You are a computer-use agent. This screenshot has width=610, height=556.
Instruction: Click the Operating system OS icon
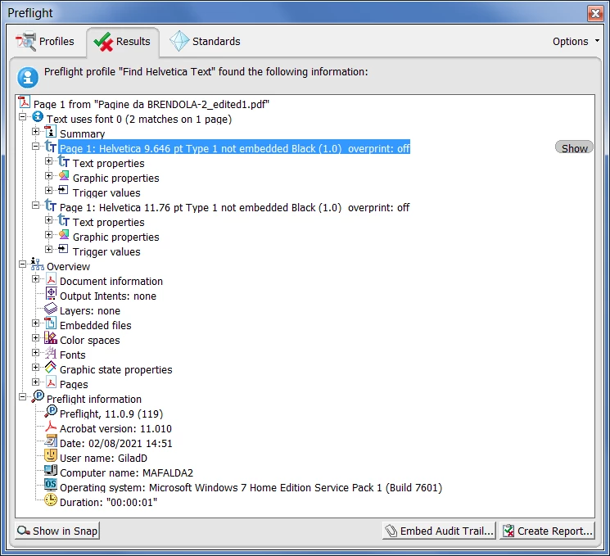[51, 485]
